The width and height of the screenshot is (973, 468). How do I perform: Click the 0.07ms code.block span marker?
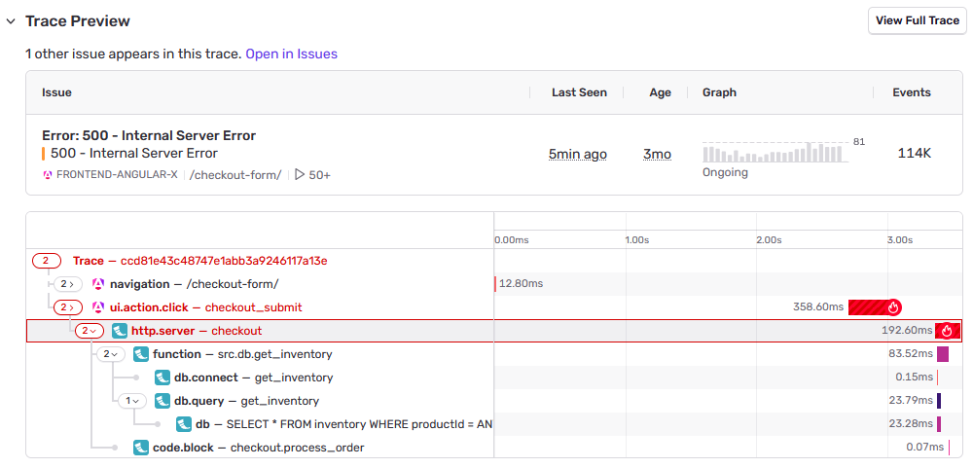tap(949, 448)
